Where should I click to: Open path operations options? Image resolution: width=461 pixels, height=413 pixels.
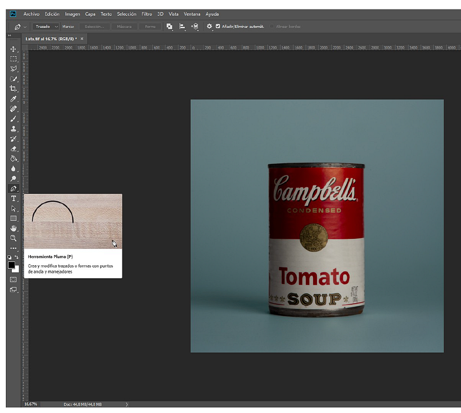(169, 26)
